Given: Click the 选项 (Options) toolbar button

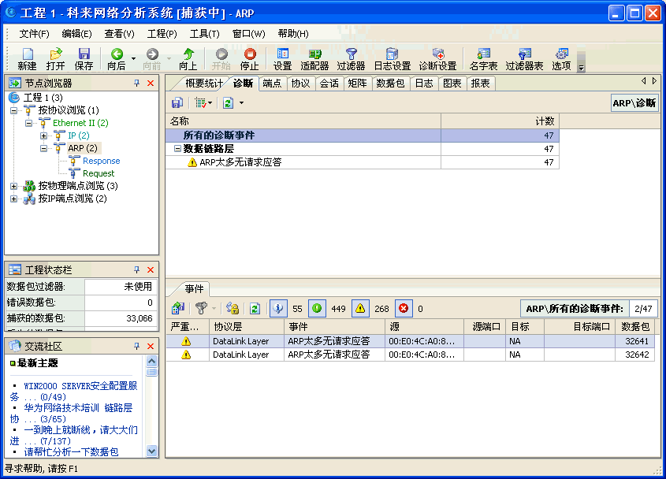Looking at the screenshot, I should point(562,55).
